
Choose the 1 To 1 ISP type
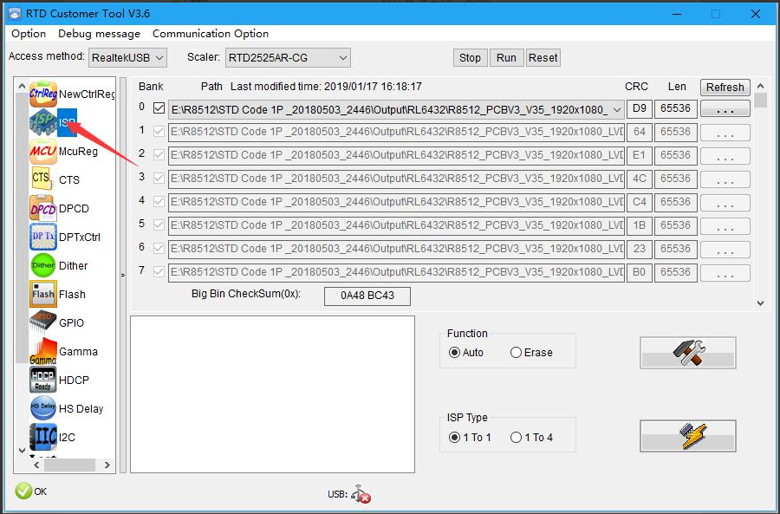click(x=454, y=438)
